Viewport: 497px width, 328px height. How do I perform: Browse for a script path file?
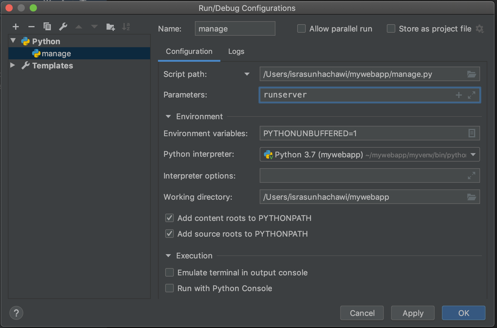[x=471, y=74]
